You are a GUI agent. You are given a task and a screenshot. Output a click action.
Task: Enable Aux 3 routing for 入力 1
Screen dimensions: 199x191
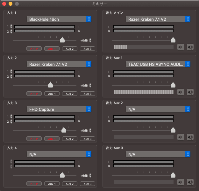tap(88, 49)
